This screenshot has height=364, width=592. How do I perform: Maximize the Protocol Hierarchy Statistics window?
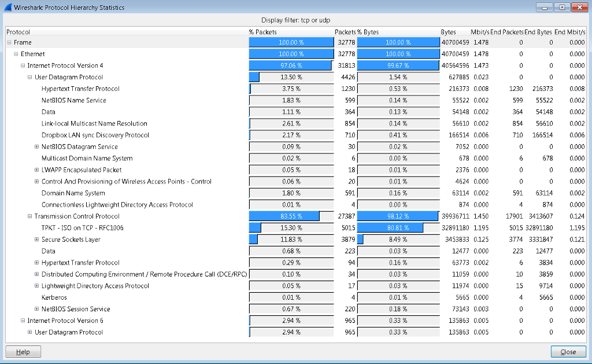562,7
